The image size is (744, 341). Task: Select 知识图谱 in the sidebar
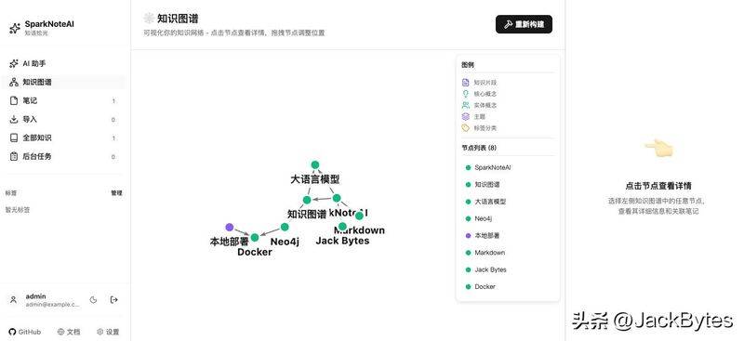(x=63, y=82)
